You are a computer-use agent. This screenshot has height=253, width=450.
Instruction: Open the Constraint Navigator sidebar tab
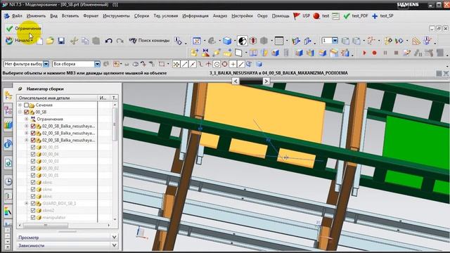click(x=8, y=110)
